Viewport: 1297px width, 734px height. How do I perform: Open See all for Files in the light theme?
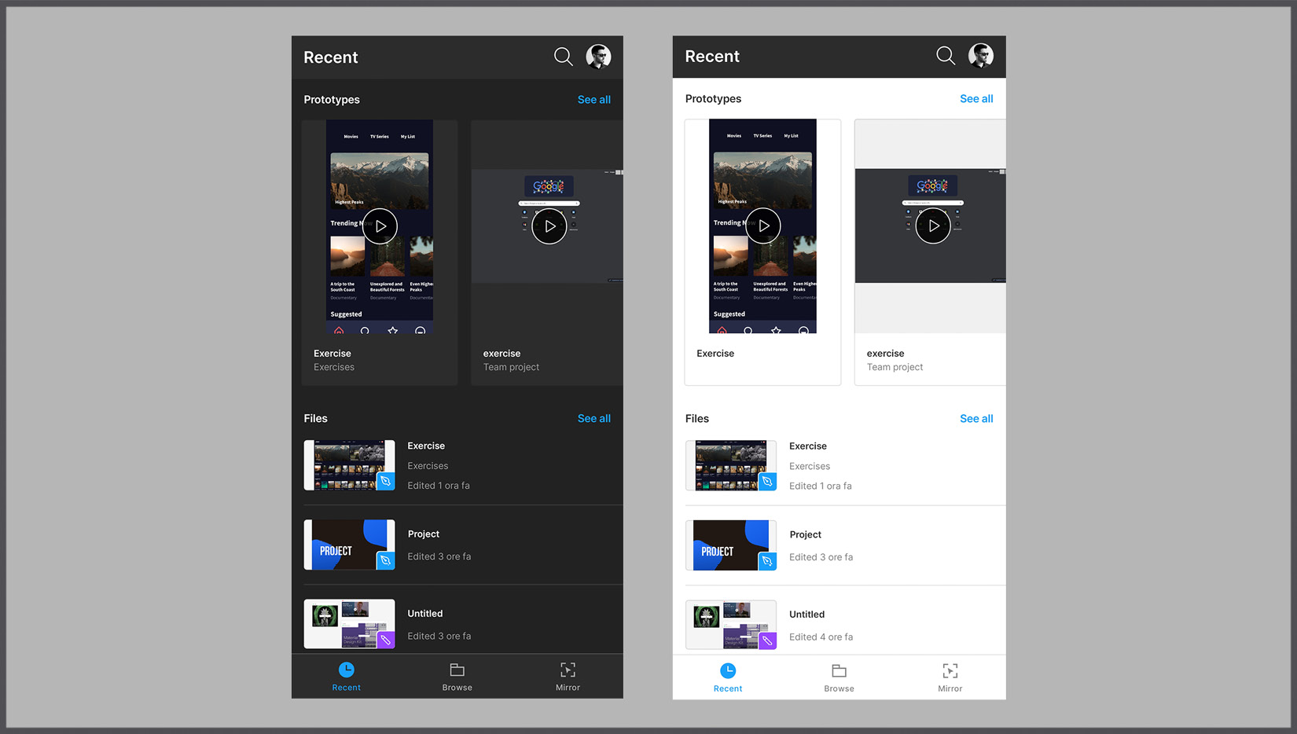coord(976,418)
